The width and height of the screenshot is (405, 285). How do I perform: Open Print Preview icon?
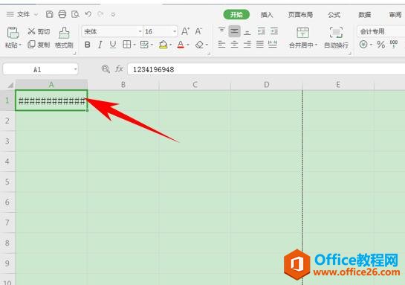point(75,14)
